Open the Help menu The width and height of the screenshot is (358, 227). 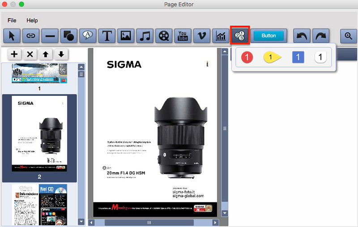[32, 21]
